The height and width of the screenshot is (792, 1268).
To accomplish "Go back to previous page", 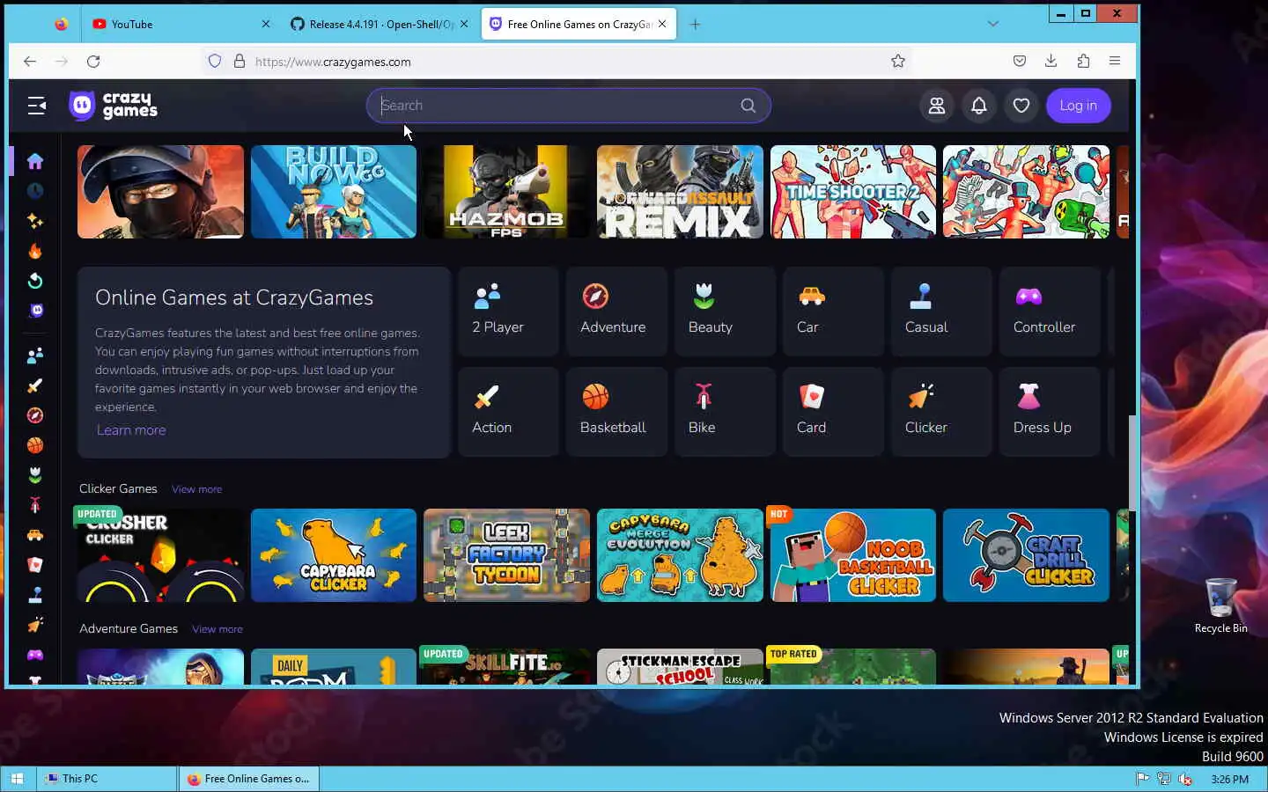I will [30, 62].
